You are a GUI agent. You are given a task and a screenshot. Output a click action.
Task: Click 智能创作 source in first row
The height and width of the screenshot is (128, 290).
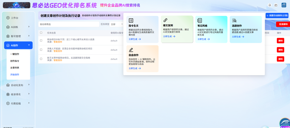pyautogui.click(x=58, y=42)
